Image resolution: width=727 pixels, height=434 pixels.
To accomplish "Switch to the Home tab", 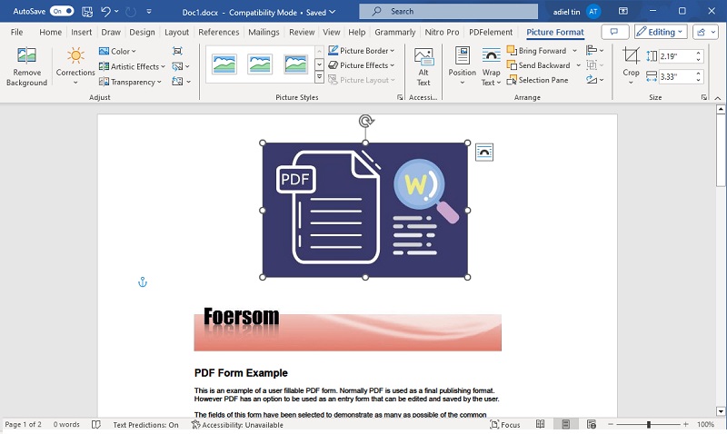I will [51, 32].
